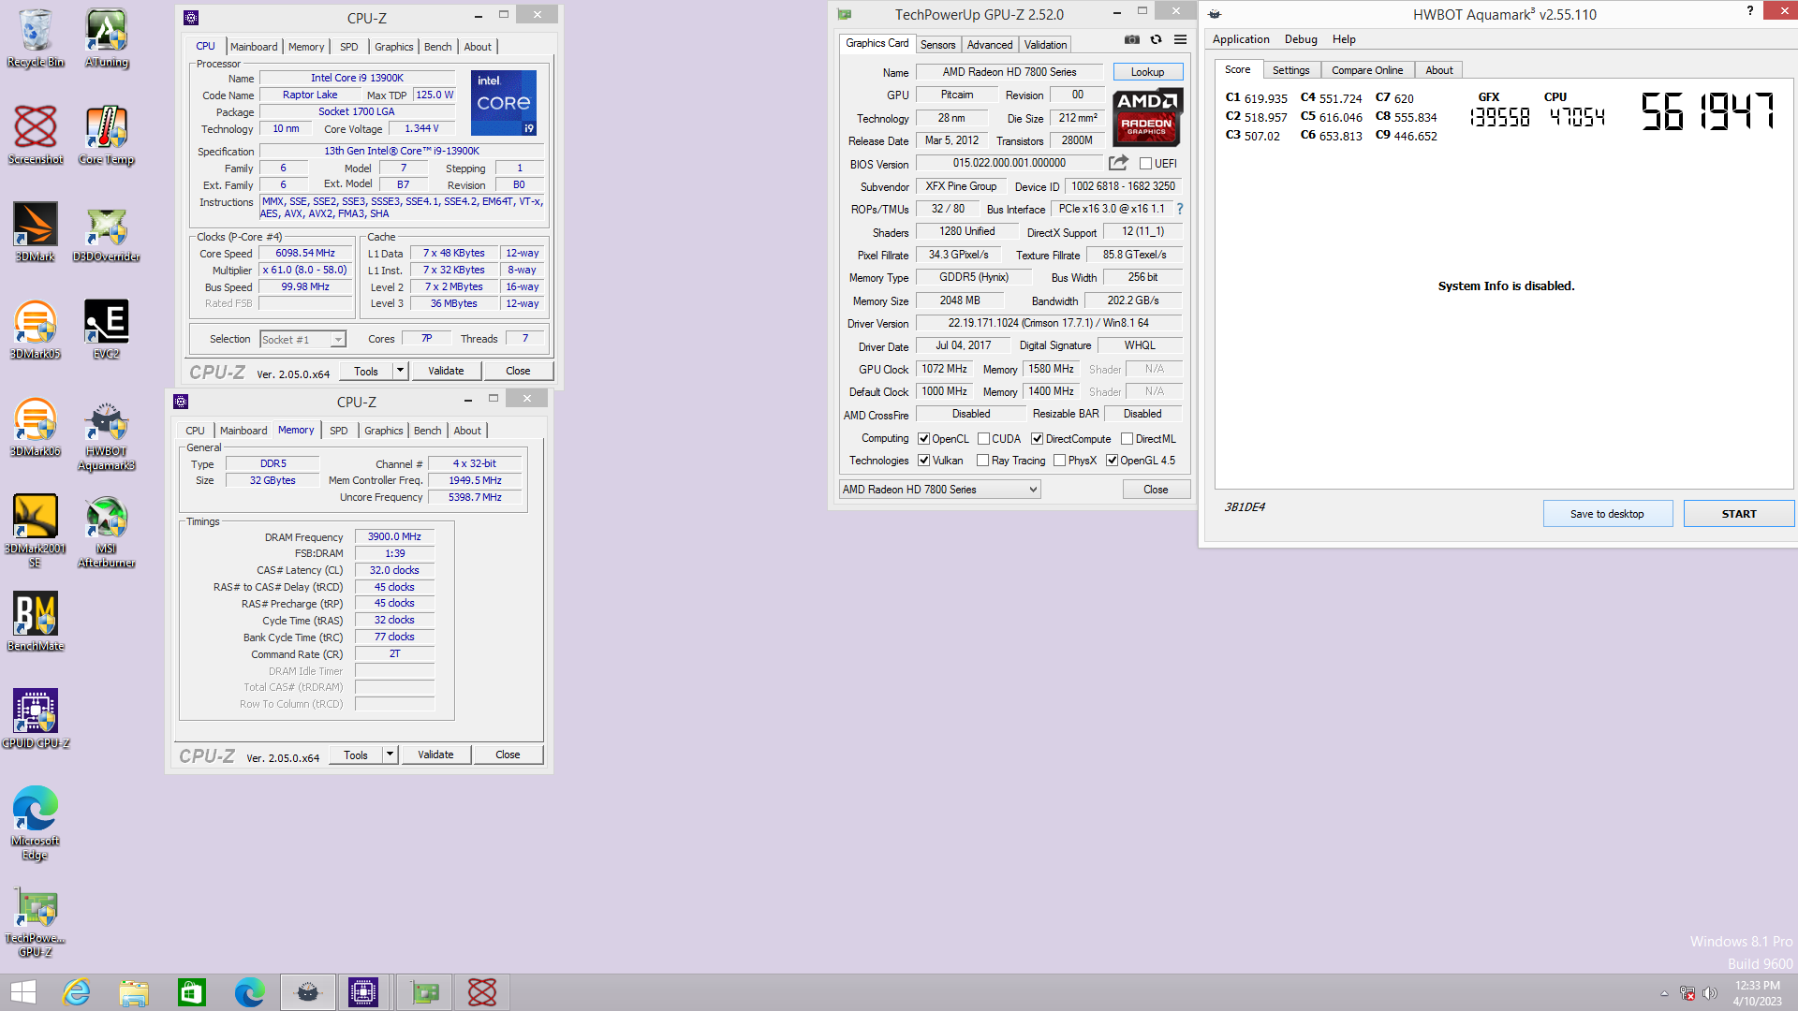Click GPU-Z screenshot camera icon
1798x1011 pixels.
pos(1132,39)
